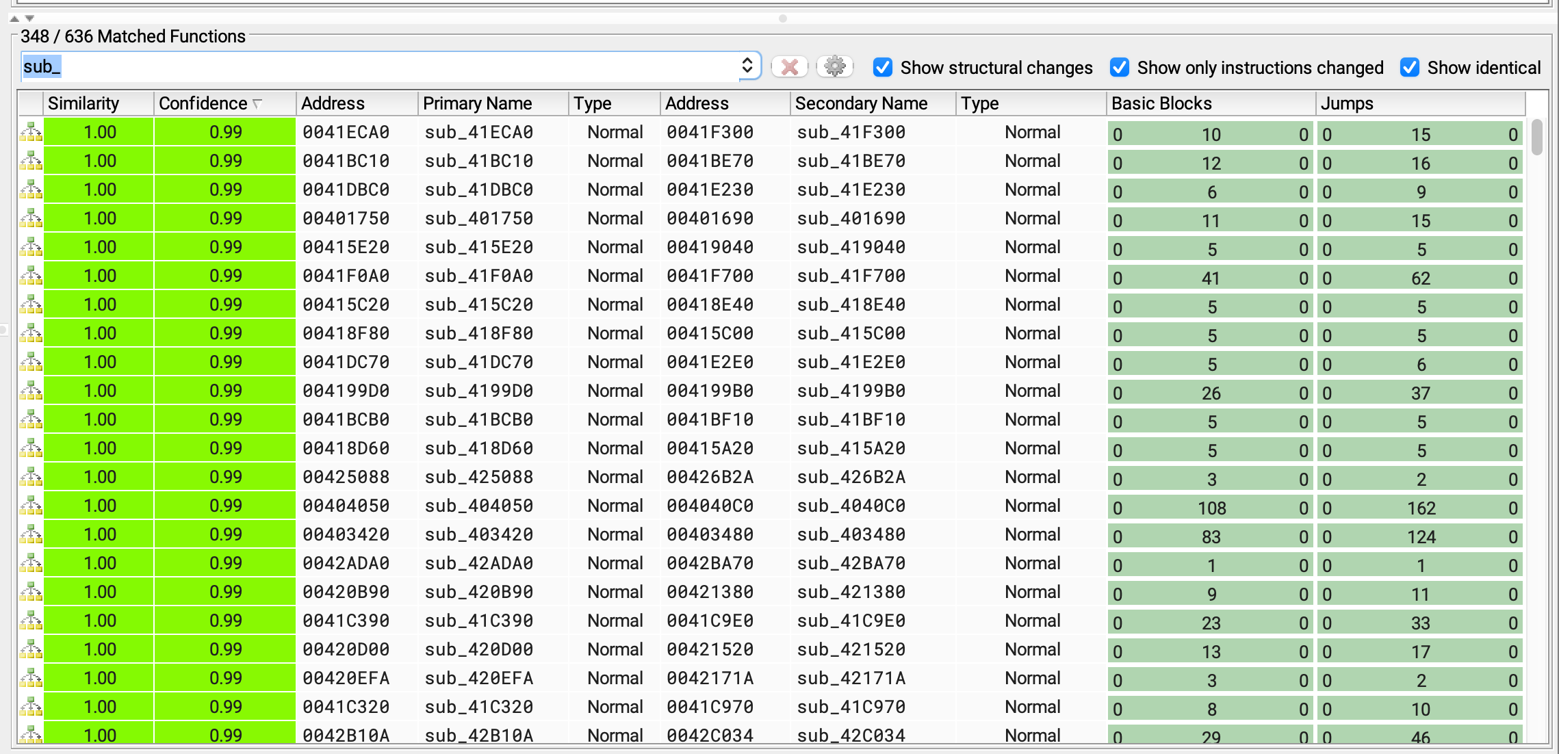Sort by Secondary Name column header

point(873,103)
